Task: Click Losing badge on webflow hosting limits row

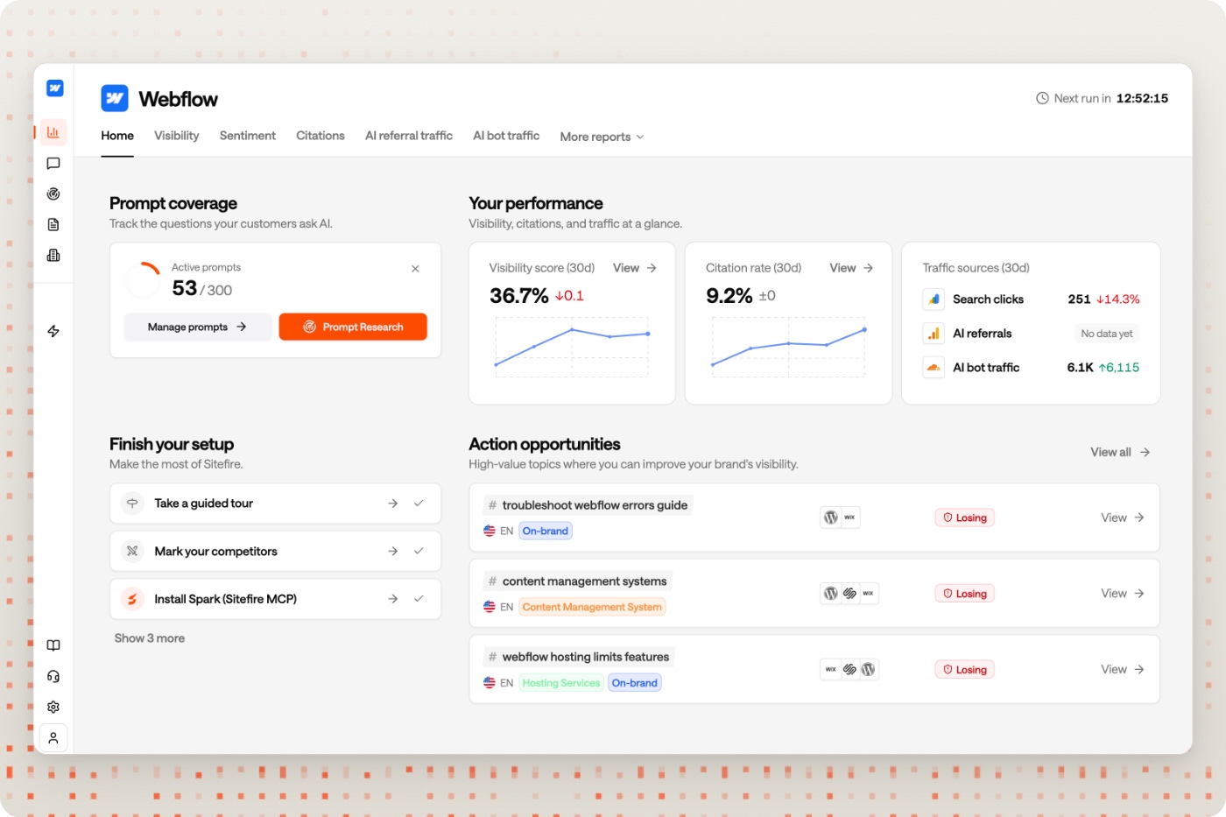Action: click(965, 670)
